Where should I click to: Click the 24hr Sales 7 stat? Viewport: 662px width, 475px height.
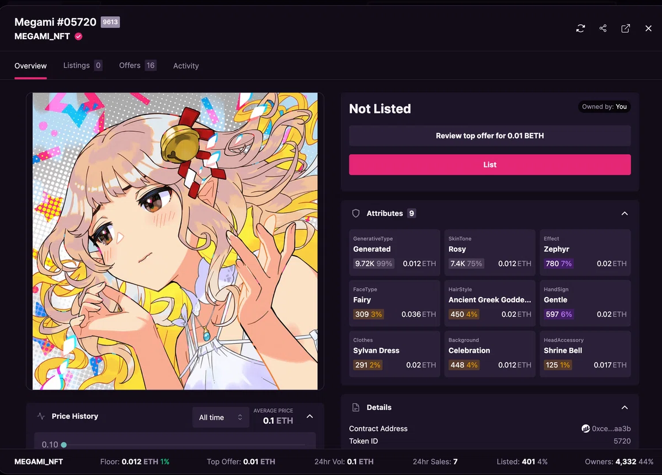[x=435, y=462]
